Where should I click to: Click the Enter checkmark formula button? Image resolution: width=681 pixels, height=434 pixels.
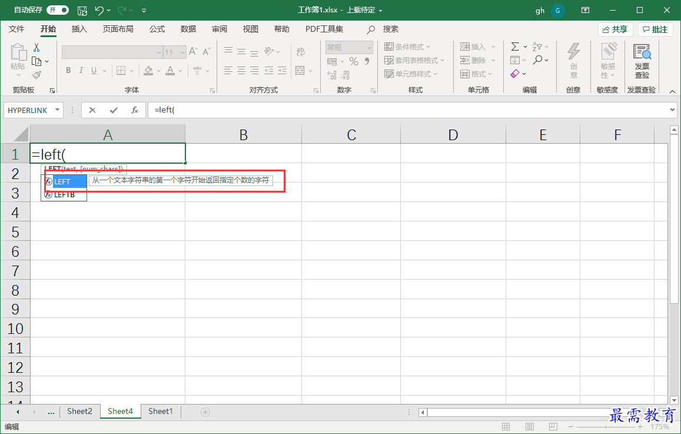(x=114, y=110)
